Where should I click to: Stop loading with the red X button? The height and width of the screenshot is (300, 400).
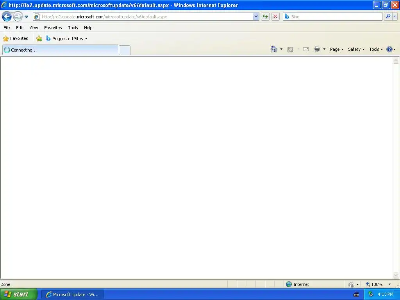275,16
